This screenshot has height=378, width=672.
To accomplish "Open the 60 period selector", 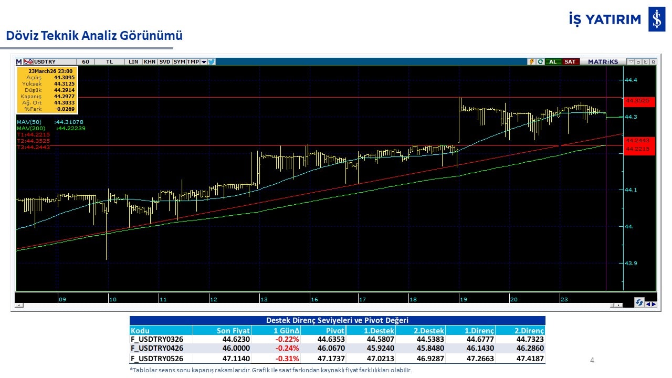I will click(85, 61).
